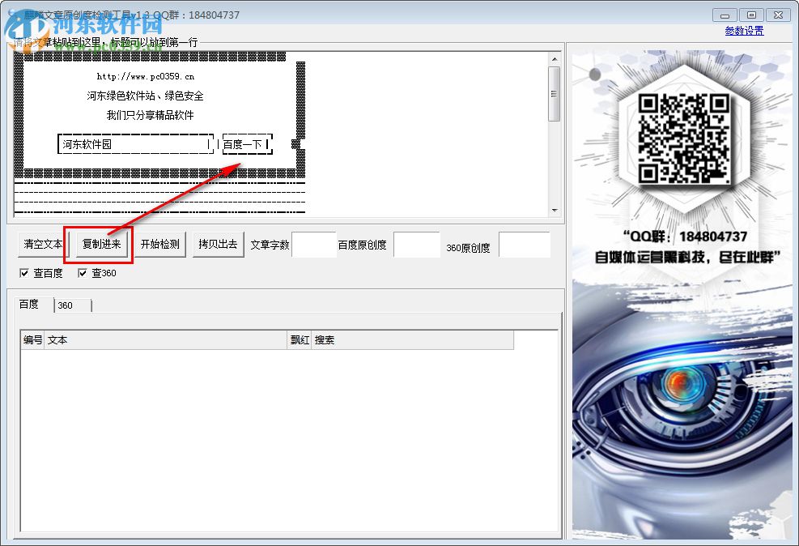799x546 pixels.
Task: Click the 我们只分享精品软件 text line
Action: pos(151,115)
